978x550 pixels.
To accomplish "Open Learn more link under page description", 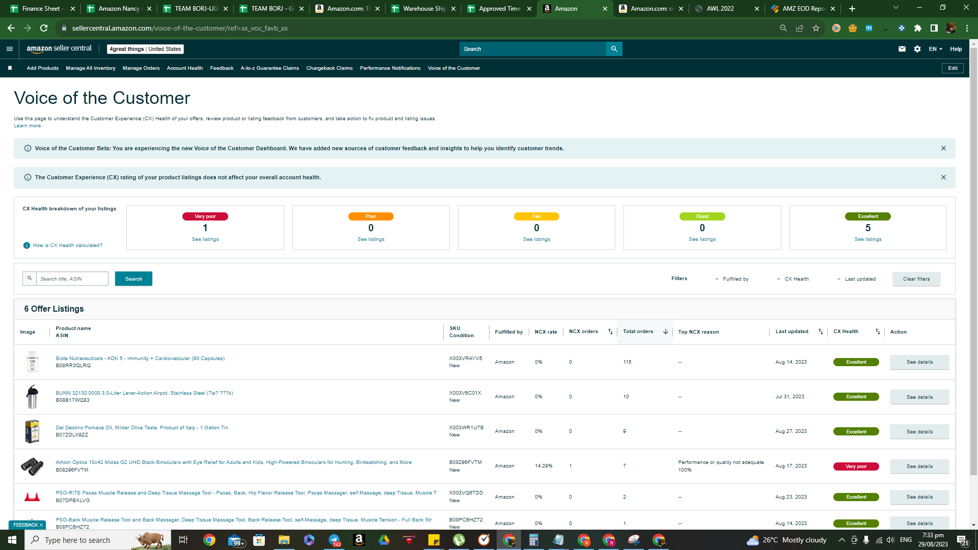I will [x=28, y=126].
